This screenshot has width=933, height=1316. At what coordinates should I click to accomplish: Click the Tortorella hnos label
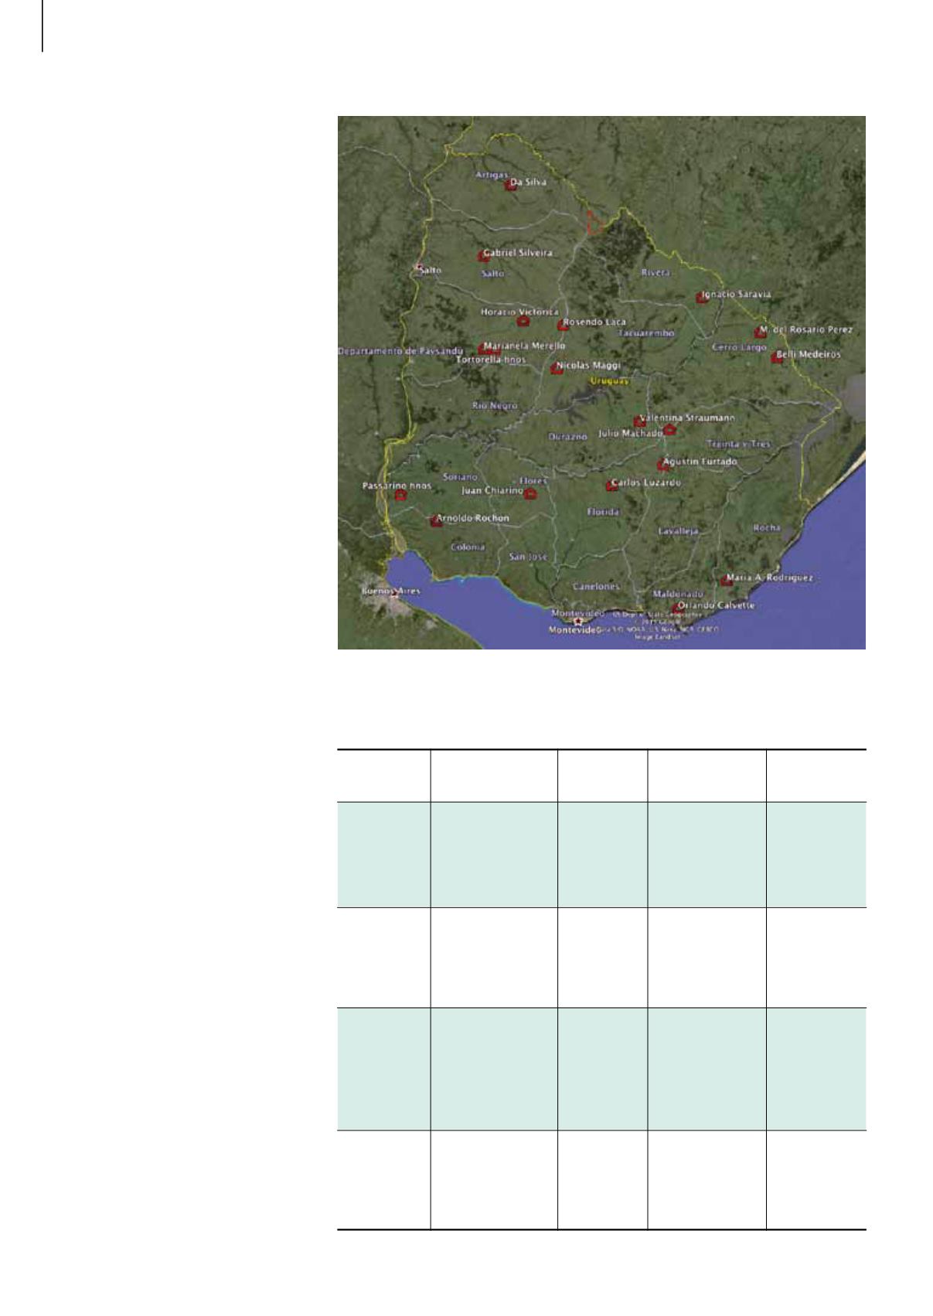(491, 360)
